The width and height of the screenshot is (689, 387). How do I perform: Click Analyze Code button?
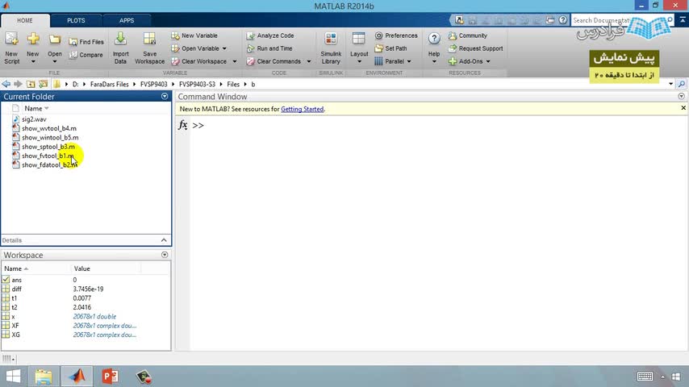click(x=270, y=35)
